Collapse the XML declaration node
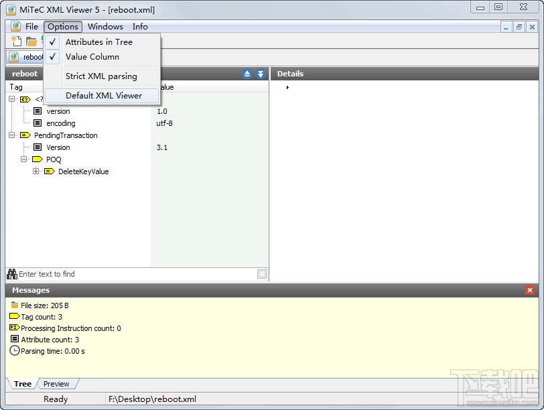Viewport: 544px width, 410px height. point(11,99)
